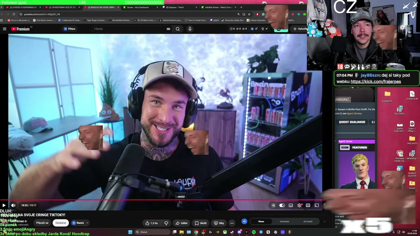Image resolution: width=420 pixels, height=236 pixels.
Task: Click the Odebírat subscribe button
Action: pyautogui.click(x=61, y=223)
